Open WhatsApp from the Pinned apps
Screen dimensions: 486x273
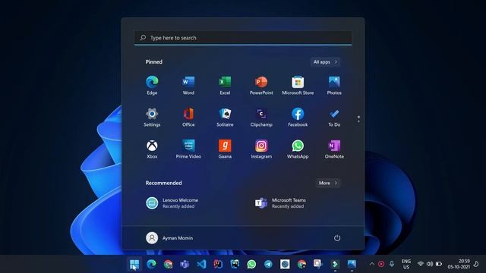point(298,149)
